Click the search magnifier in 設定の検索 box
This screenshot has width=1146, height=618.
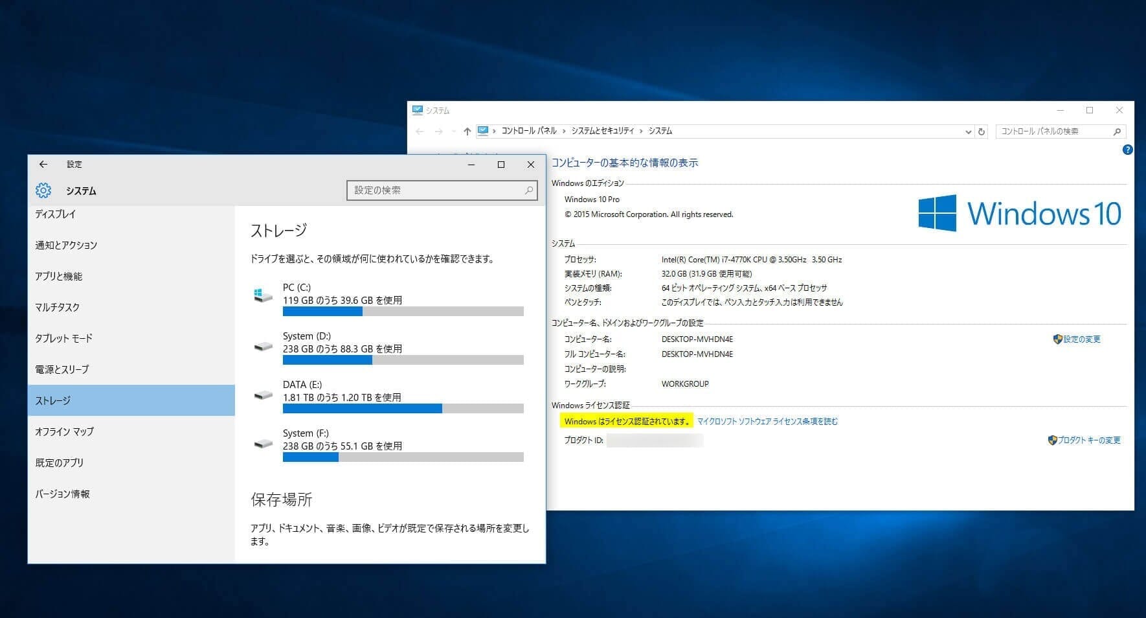528,190
